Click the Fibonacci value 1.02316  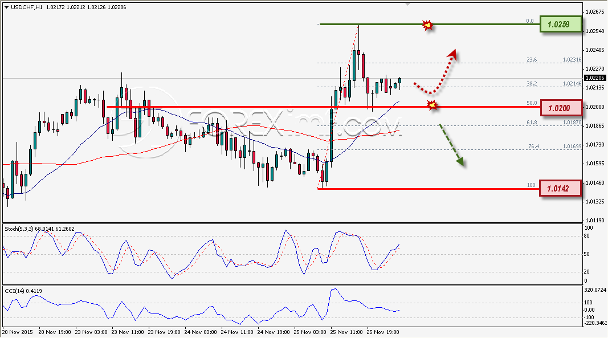[x=572, y=60]
